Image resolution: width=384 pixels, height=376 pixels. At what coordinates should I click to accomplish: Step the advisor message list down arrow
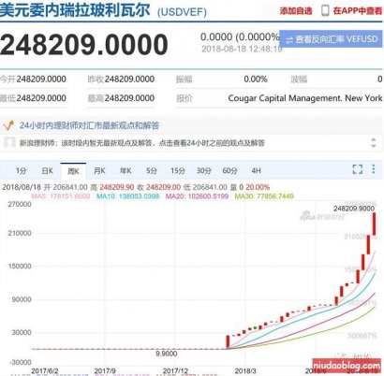coord(374,146)
